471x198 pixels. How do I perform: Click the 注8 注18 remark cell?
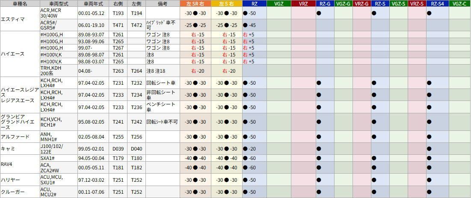[x=163, y=71]
